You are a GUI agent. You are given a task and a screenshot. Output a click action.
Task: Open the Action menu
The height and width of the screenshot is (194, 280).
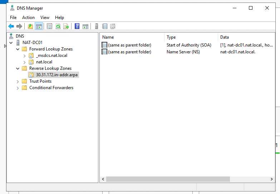[x=28, y=18]
